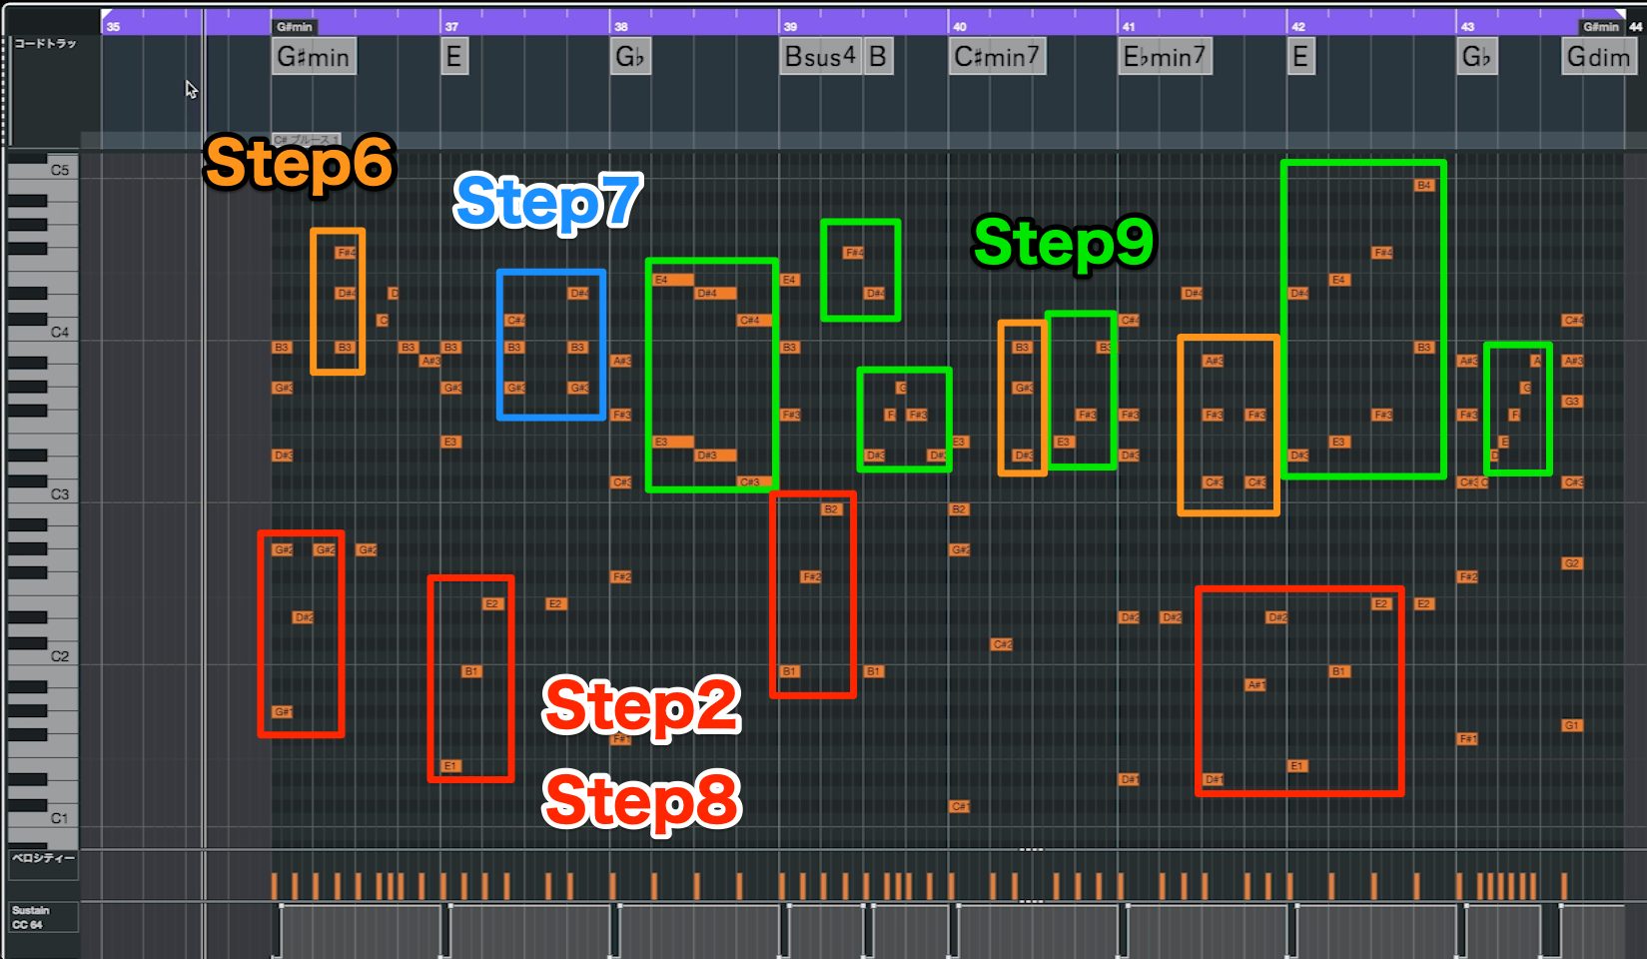Click bar 42 in the ruler
This screenshot has height=959, width=1647.
pos(1297,27)
